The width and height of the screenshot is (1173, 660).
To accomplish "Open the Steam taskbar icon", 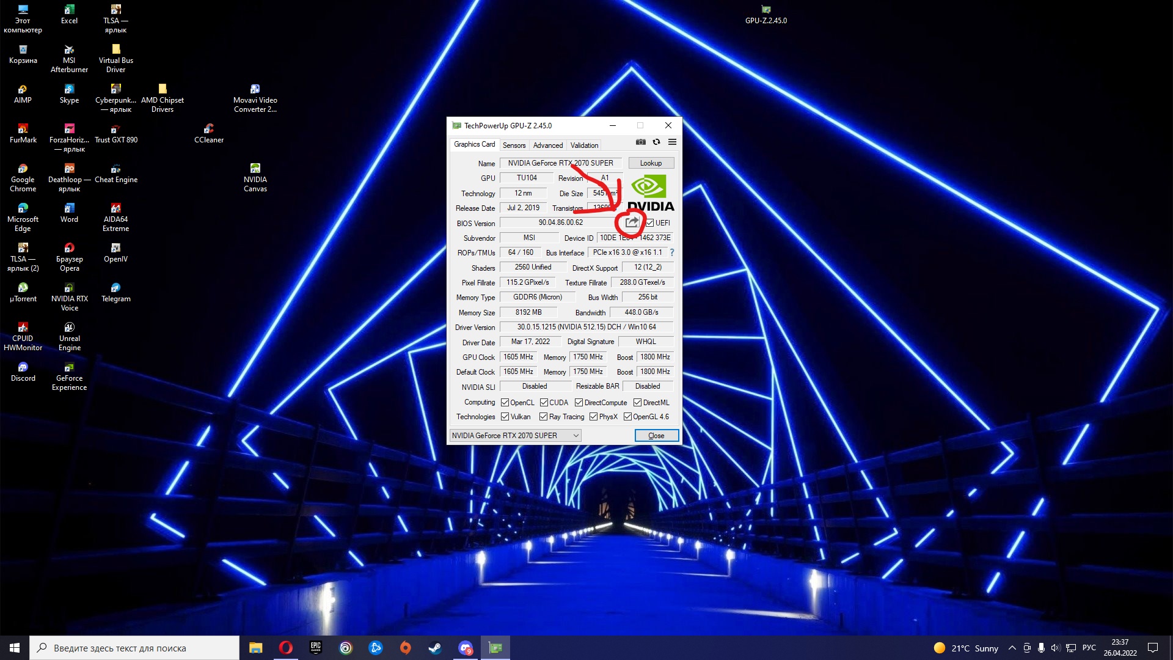I will (x=435, y=648).
